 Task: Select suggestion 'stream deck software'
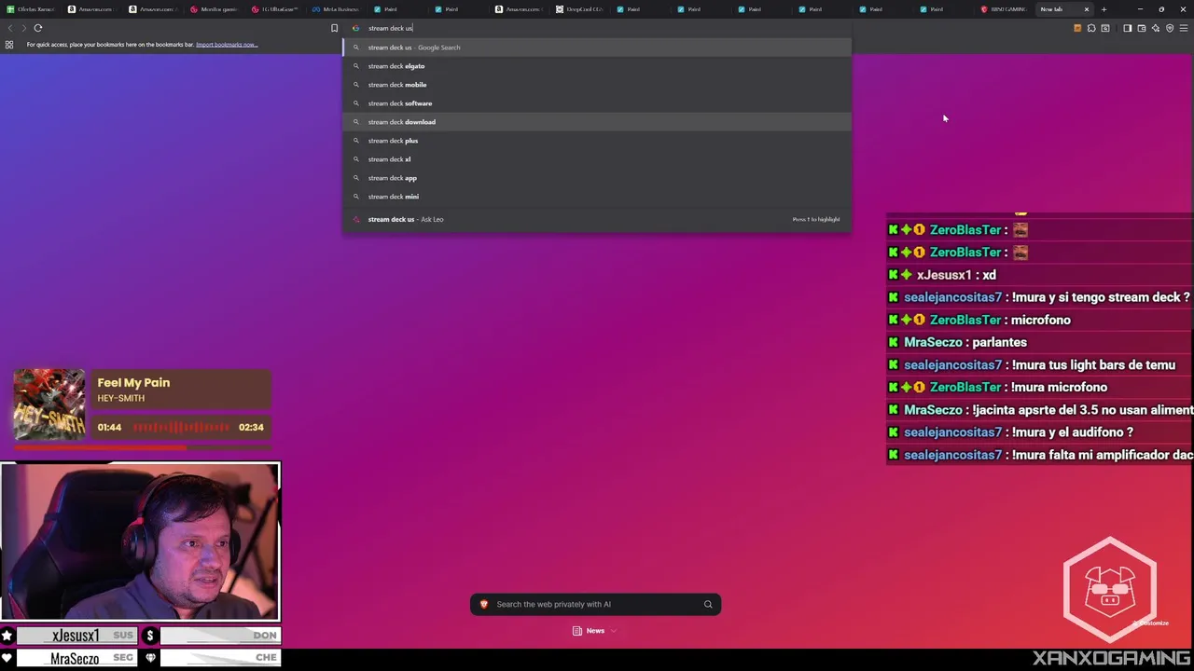(x=597, y=103)
